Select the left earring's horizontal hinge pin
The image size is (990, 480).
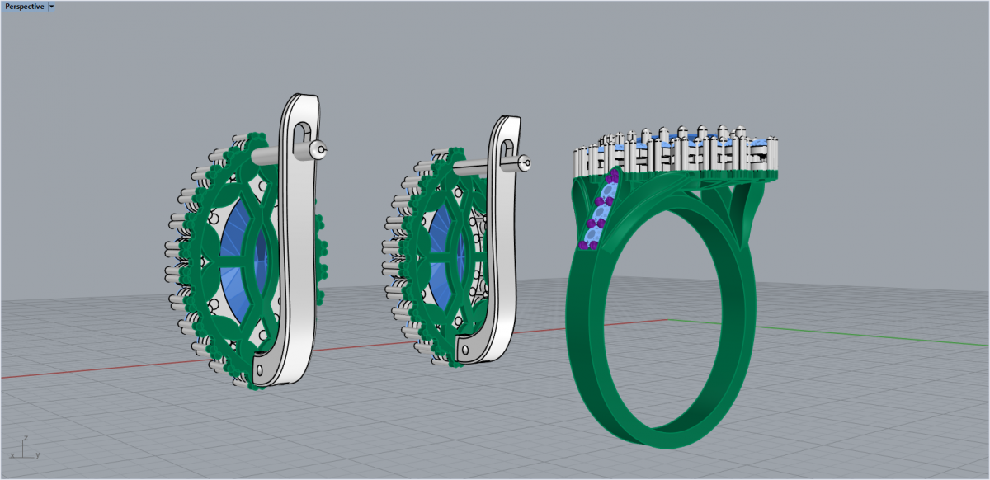point(272,155)
